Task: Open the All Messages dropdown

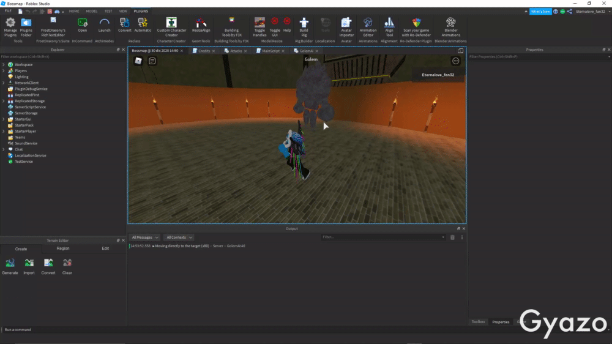Action: 145,237
